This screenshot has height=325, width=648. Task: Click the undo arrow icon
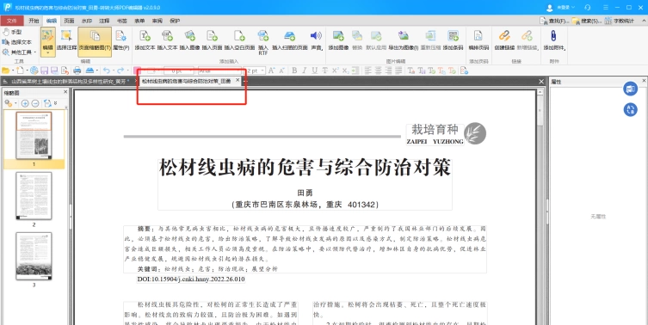(x=106, y=71)
